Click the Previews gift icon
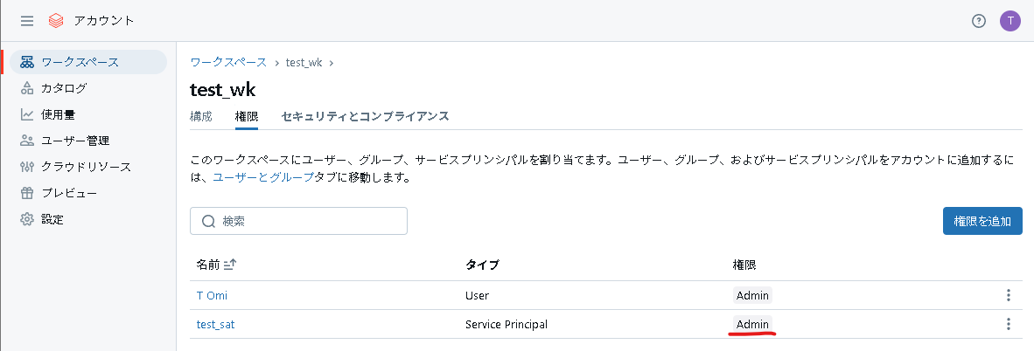Screen dimensions: 1034x351 click(x=27, y=193)
